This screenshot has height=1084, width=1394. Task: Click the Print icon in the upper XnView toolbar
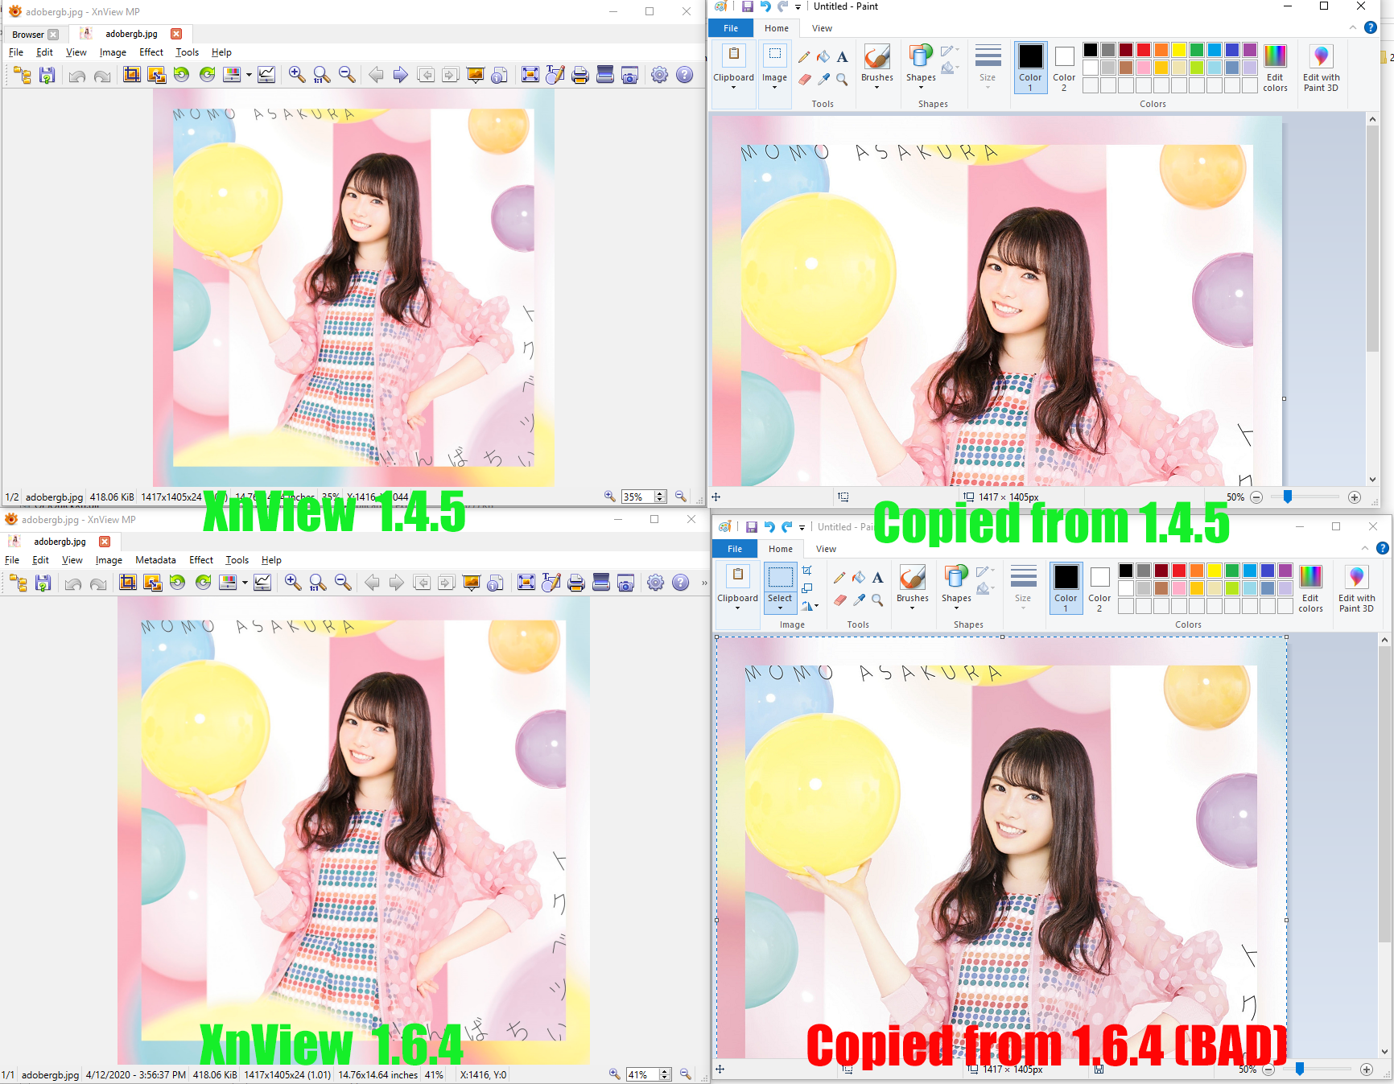tap(579, 75)
